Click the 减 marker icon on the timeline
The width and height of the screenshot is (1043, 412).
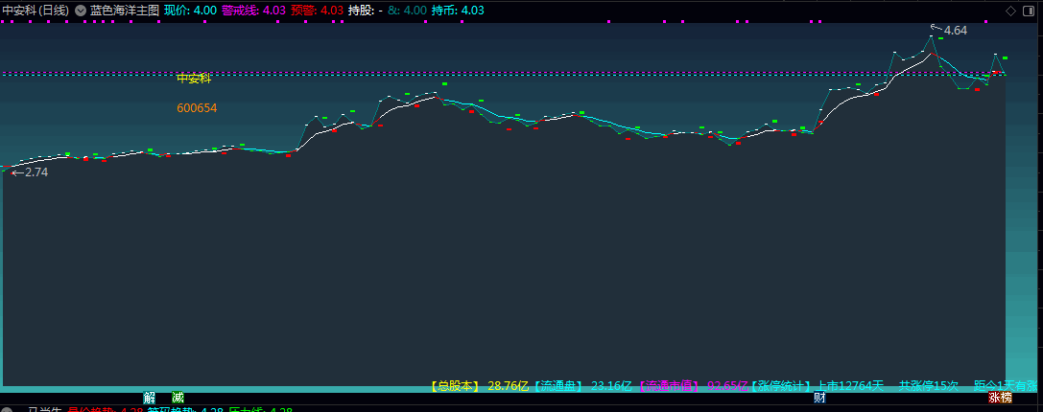tap(178, 398)
